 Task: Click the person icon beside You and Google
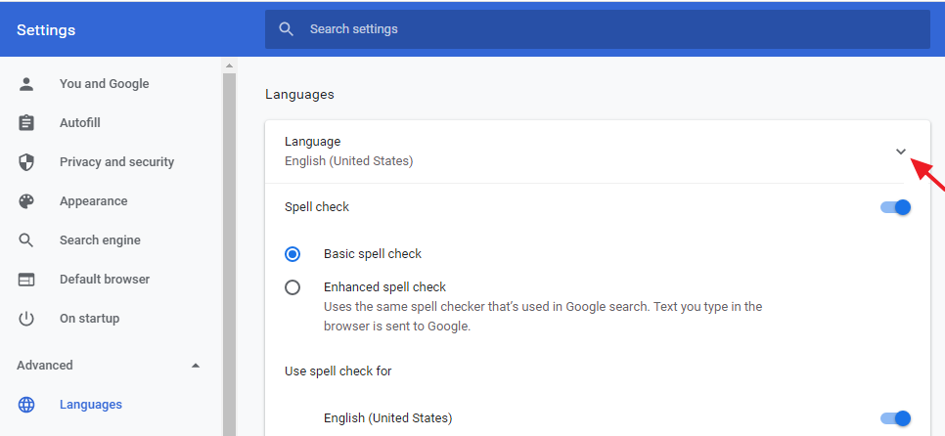pyautogui.click(x=25, y=84)
